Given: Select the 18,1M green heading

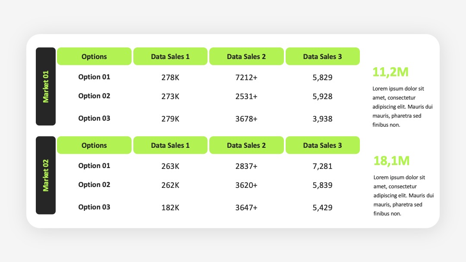Looking at the screenshot, I should click(391, 161).
